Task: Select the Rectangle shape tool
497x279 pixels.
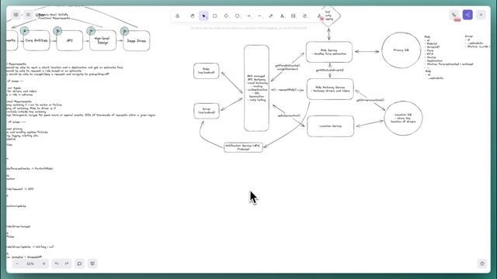Action: tap(215, 15)
